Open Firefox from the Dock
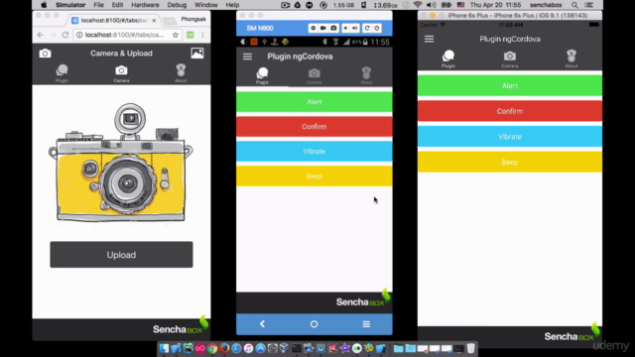Screen dimensions: 635x357 pos(224,348)
